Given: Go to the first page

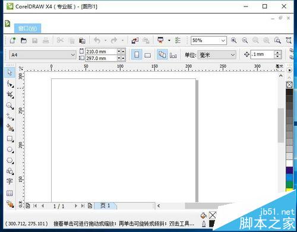Looking at the screenshot, I should pos(35,206).
